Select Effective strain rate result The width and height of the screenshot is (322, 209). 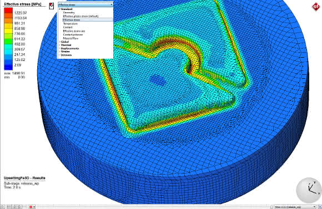tap(74, 31)
